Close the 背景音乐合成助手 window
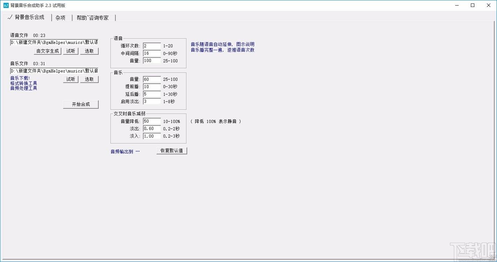This screenshot has height=262, width=497. (x=488, y=5)
